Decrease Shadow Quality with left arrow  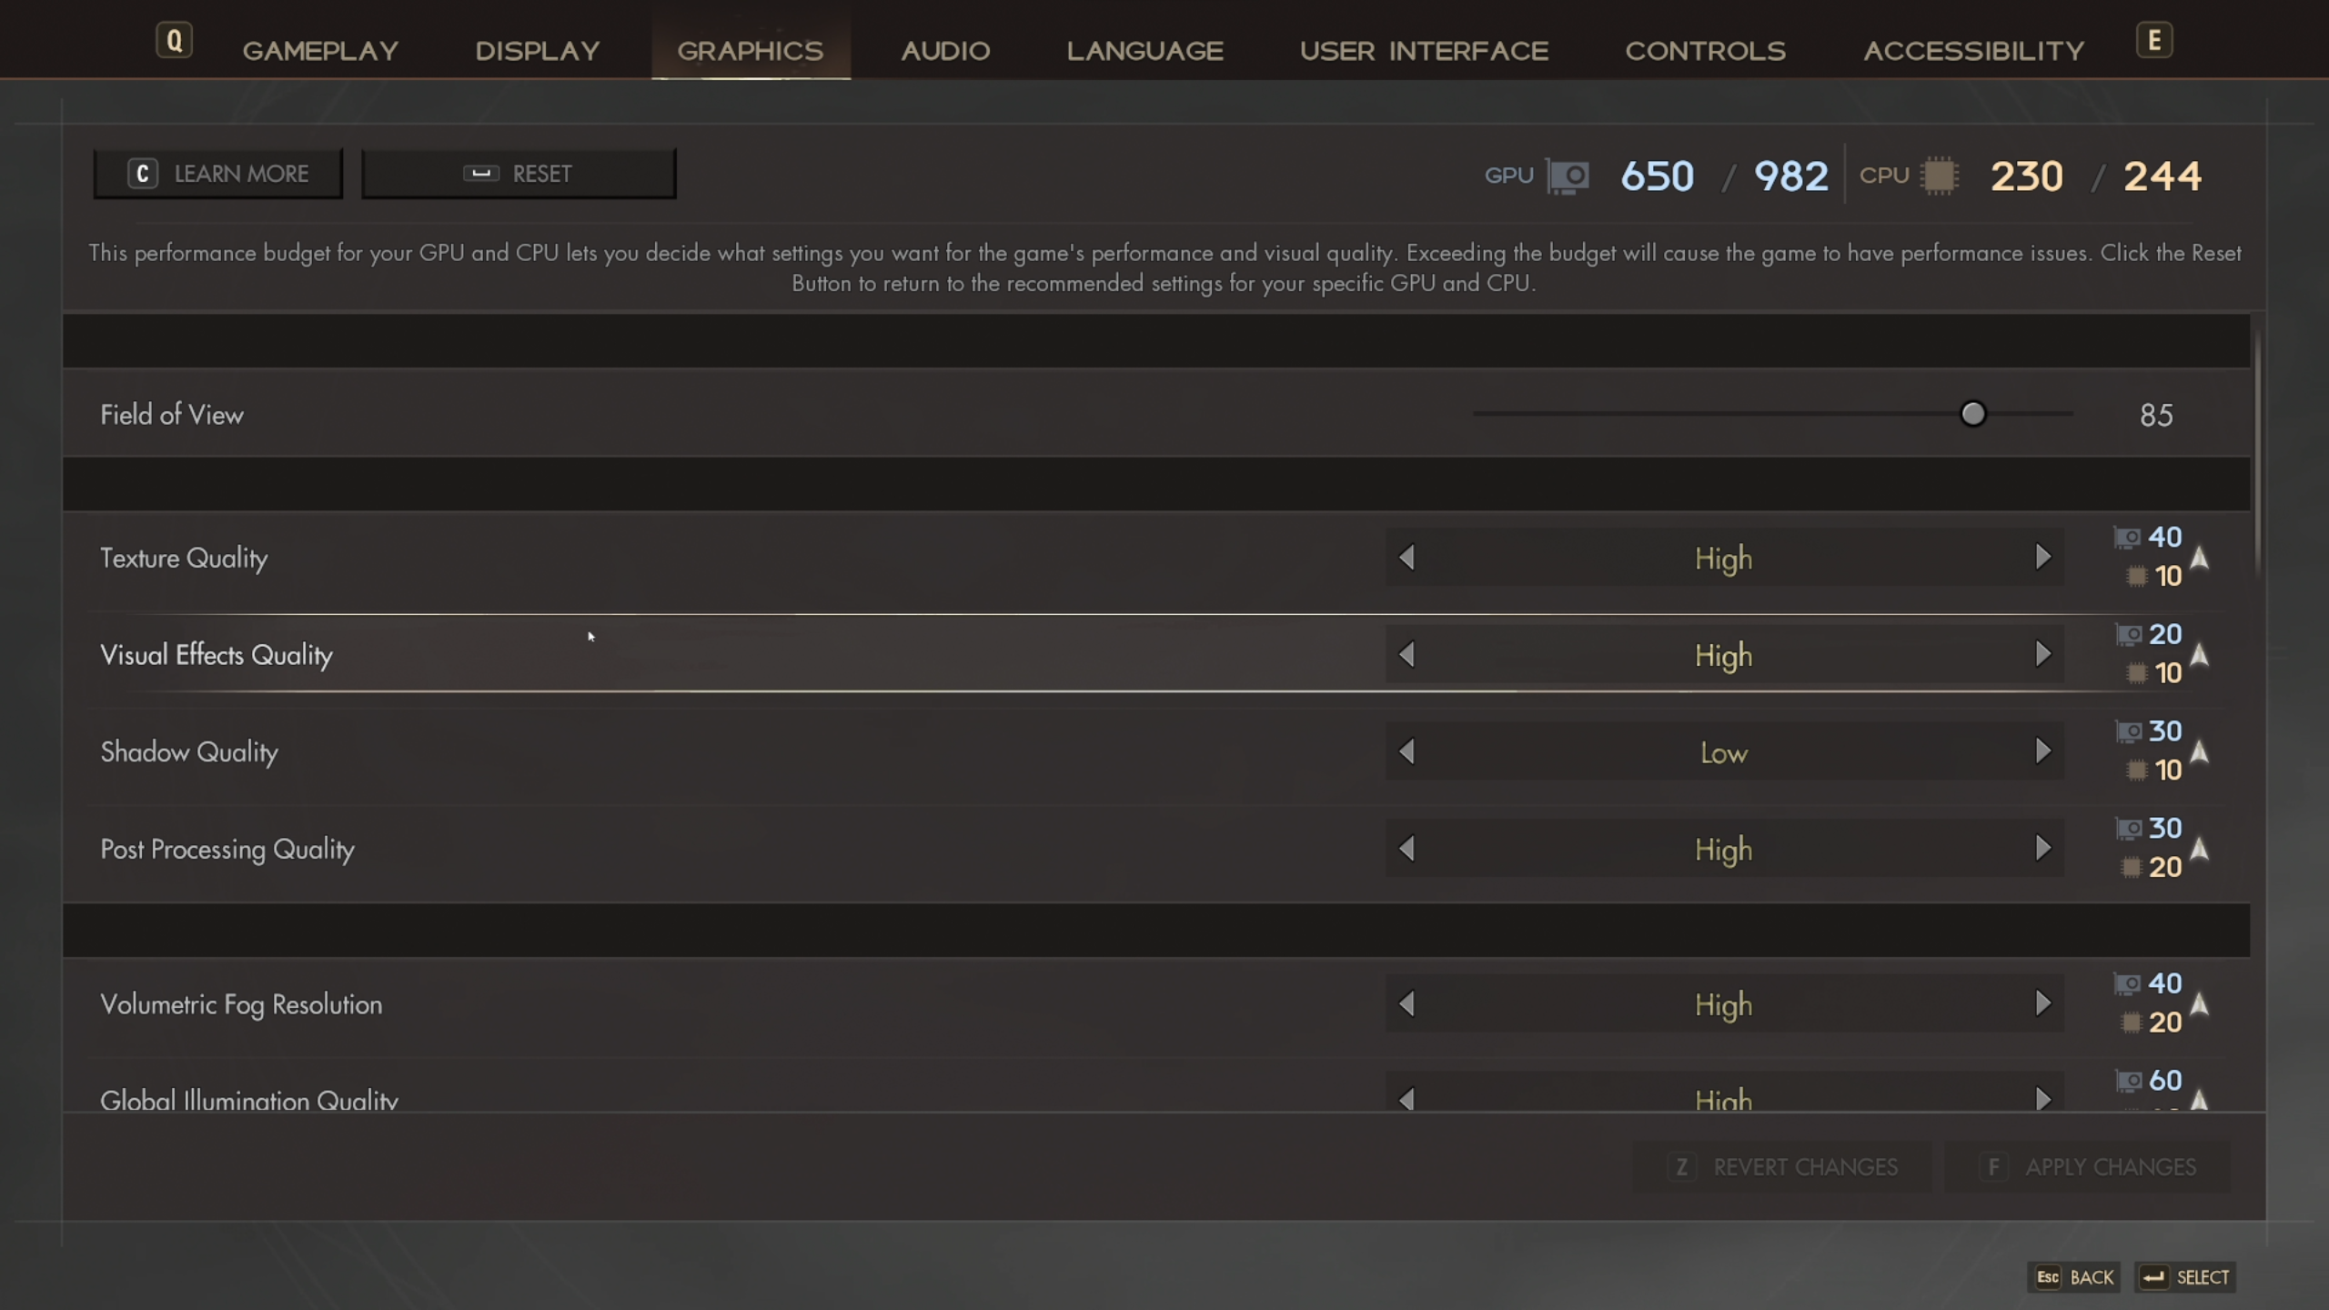(x=1406, y=751)
